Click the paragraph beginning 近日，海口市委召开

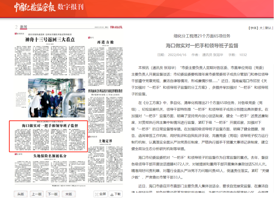tap(200, 189)
